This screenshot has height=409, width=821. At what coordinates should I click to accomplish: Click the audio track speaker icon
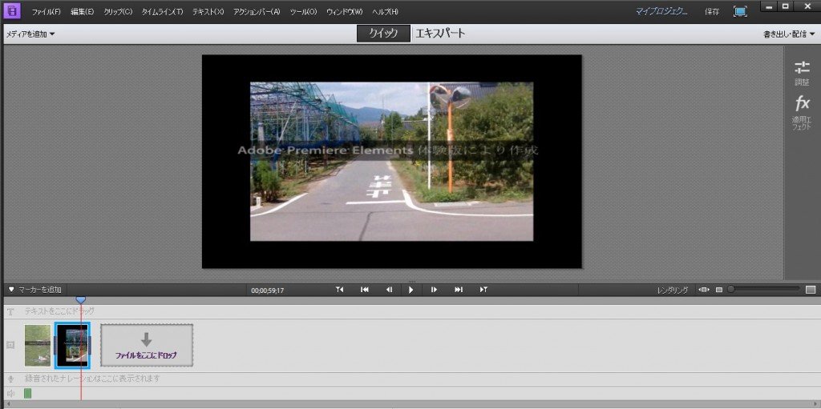10,393
